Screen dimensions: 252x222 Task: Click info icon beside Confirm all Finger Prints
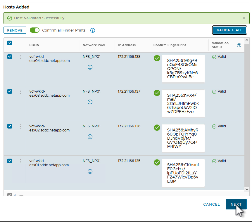click(x=93, y=30)
